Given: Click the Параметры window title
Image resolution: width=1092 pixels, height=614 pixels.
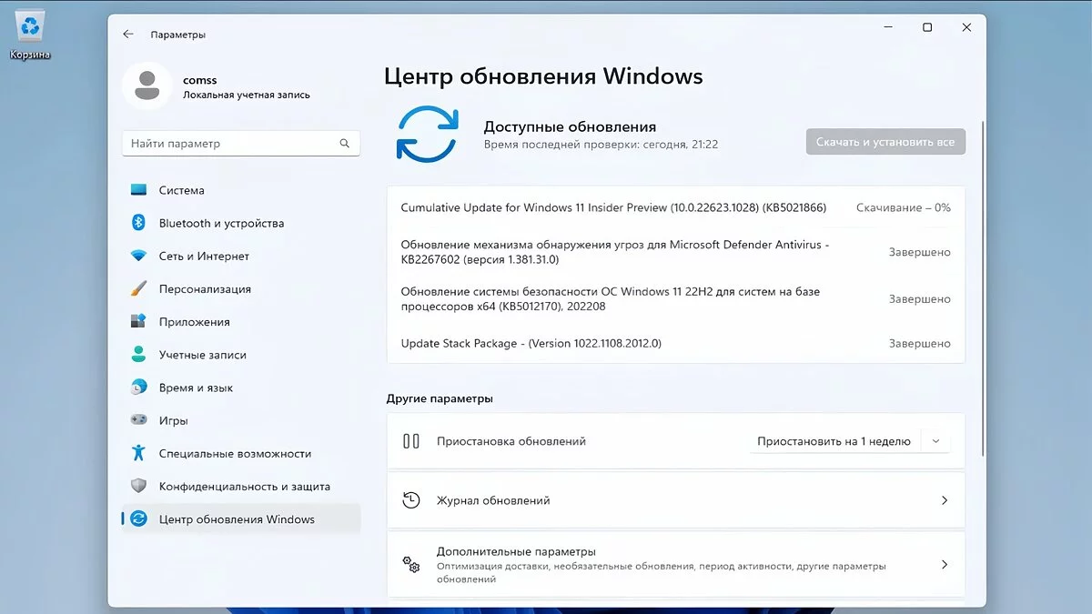Looking at the screenshot, I should 177,35.
